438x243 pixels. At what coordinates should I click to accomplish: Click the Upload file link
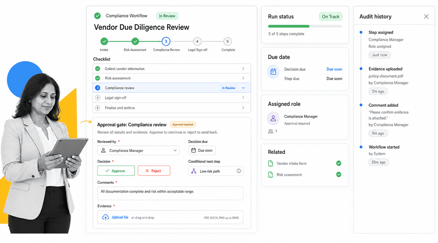click(120, 217)
